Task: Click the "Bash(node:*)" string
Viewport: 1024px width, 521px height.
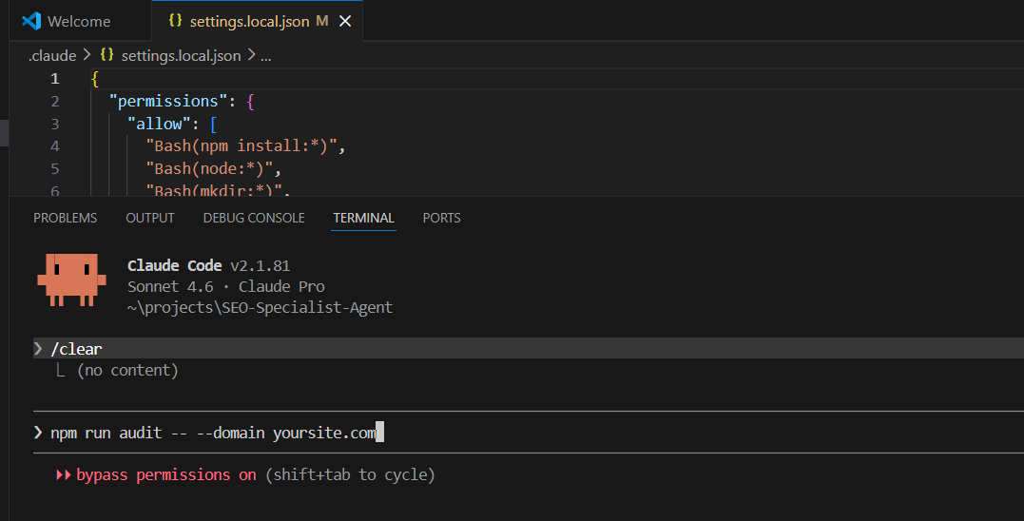Action: point(209,169)
